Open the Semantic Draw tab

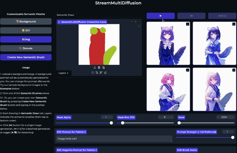(x=65, y=15)
